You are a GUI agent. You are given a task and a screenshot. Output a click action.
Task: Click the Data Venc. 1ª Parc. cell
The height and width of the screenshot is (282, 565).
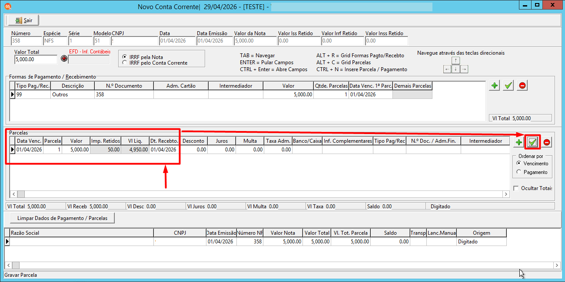(x=370, y=95)
